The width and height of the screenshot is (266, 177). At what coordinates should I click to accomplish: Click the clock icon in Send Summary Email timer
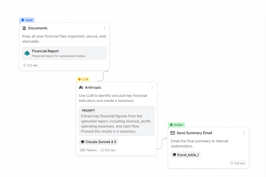tap(232, 163)
